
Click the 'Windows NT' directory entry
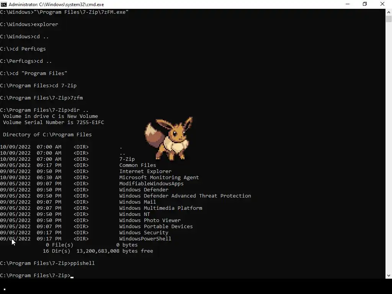pyautogui.click(x=134, y=214)
